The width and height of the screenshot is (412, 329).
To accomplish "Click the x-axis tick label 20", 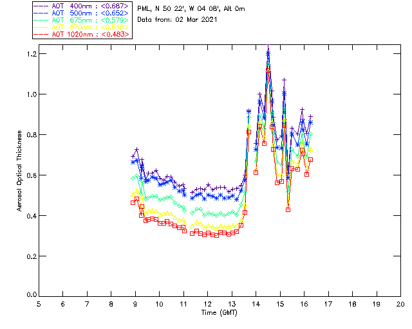I will pos(400,305).
